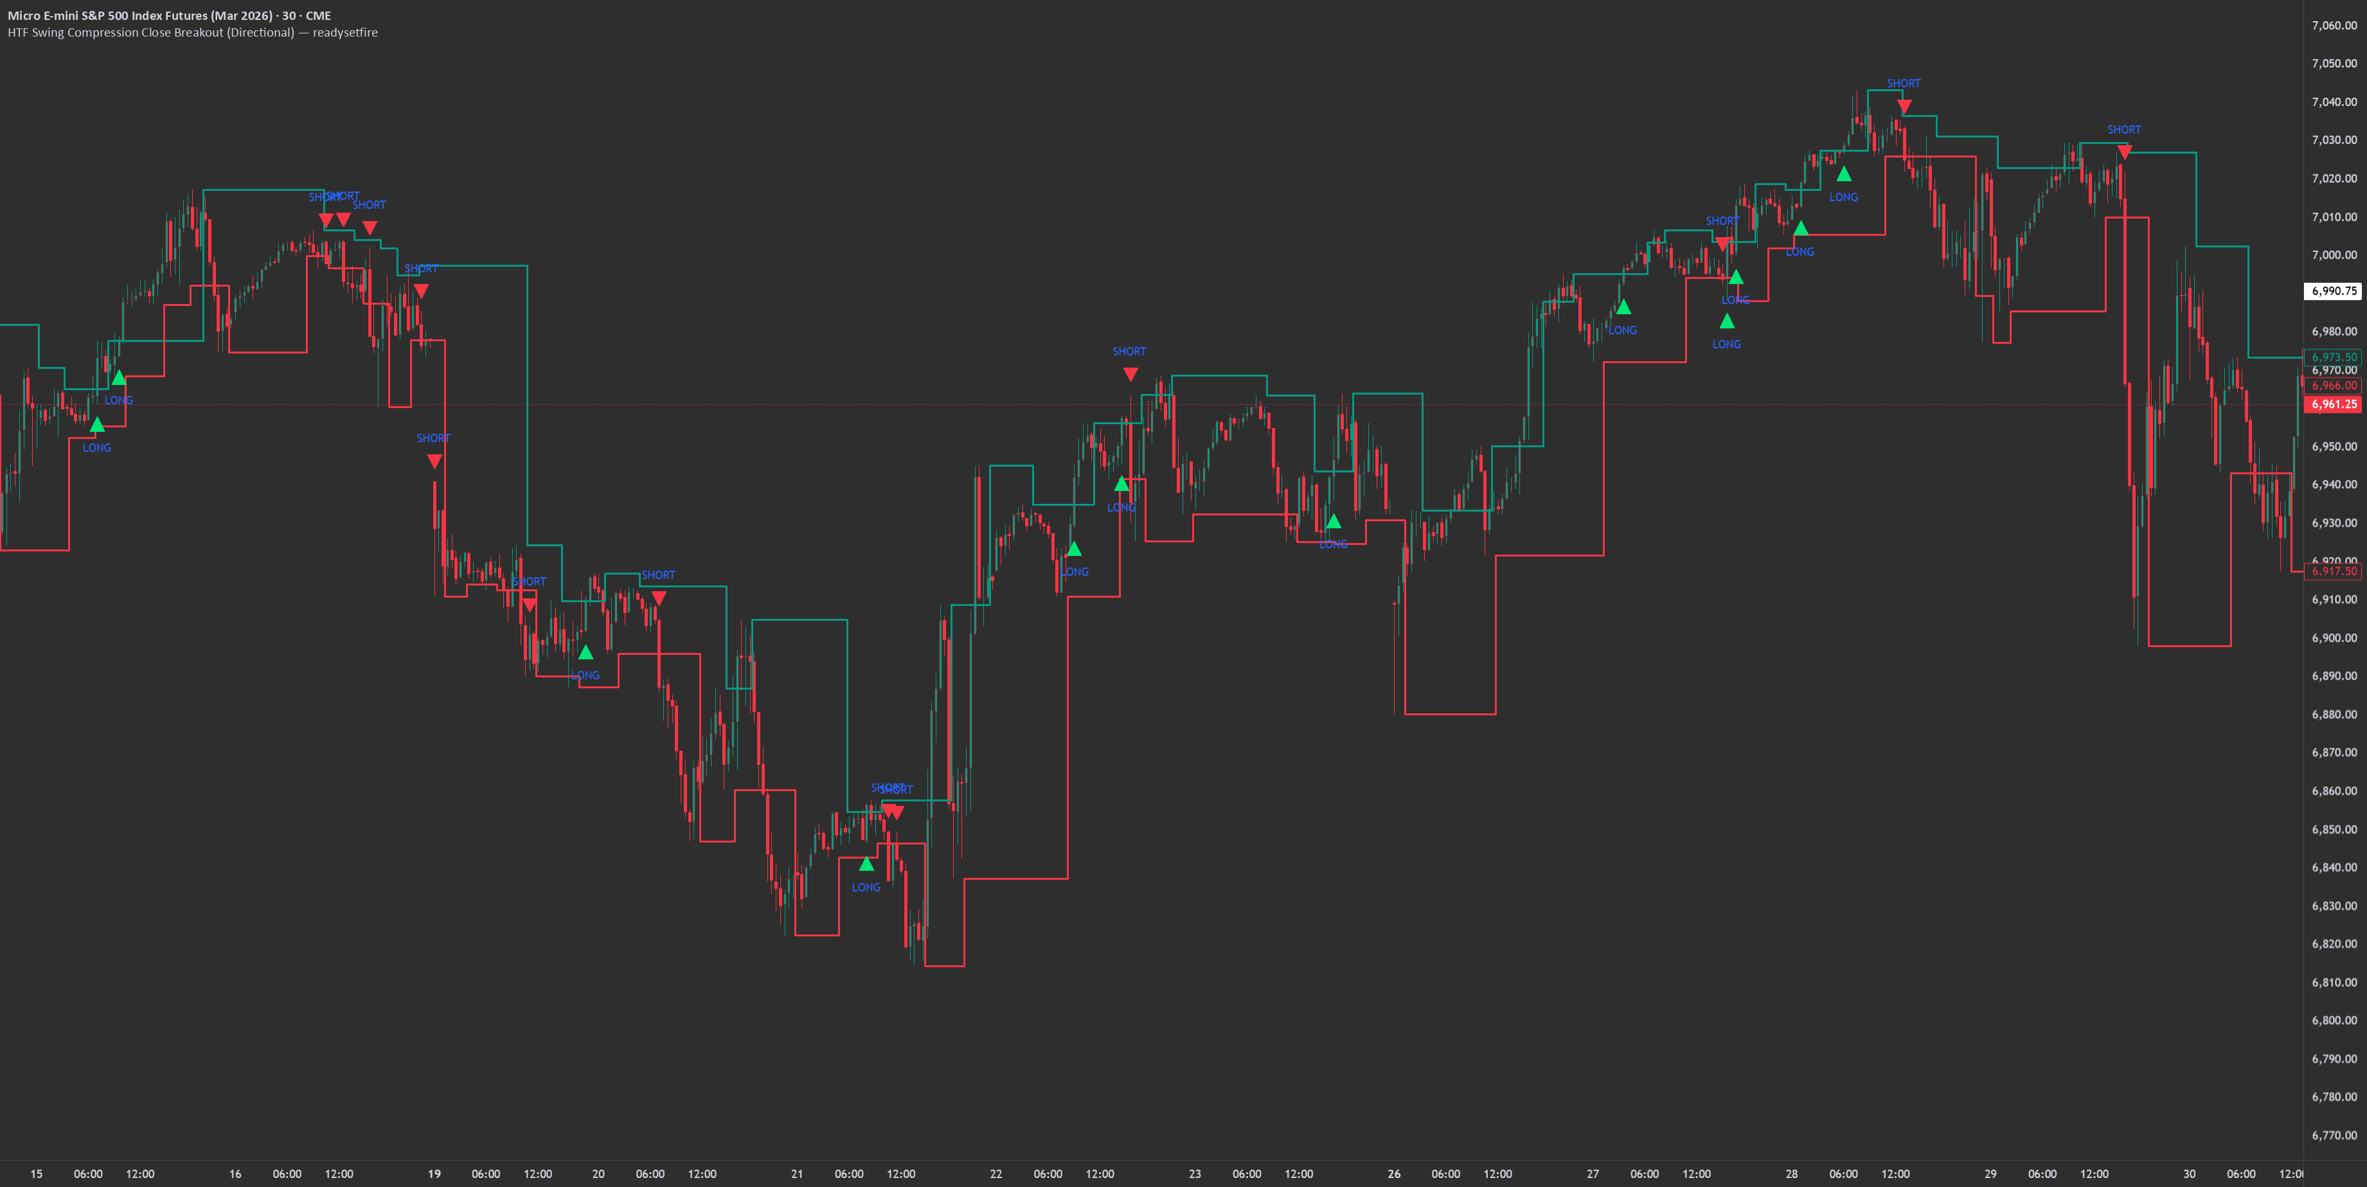
Task: Click date 22 on the time axis
Action: point(996,1174)
